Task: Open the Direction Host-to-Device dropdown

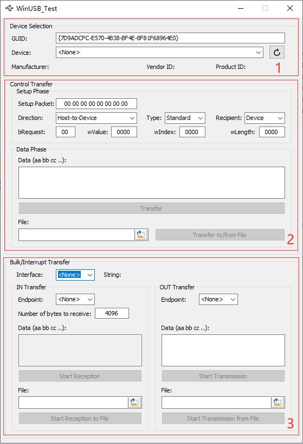Action: point(96,118)
